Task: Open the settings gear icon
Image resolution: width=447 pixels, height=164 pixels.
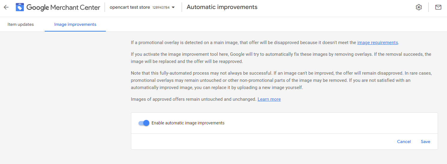Action: 419,7
